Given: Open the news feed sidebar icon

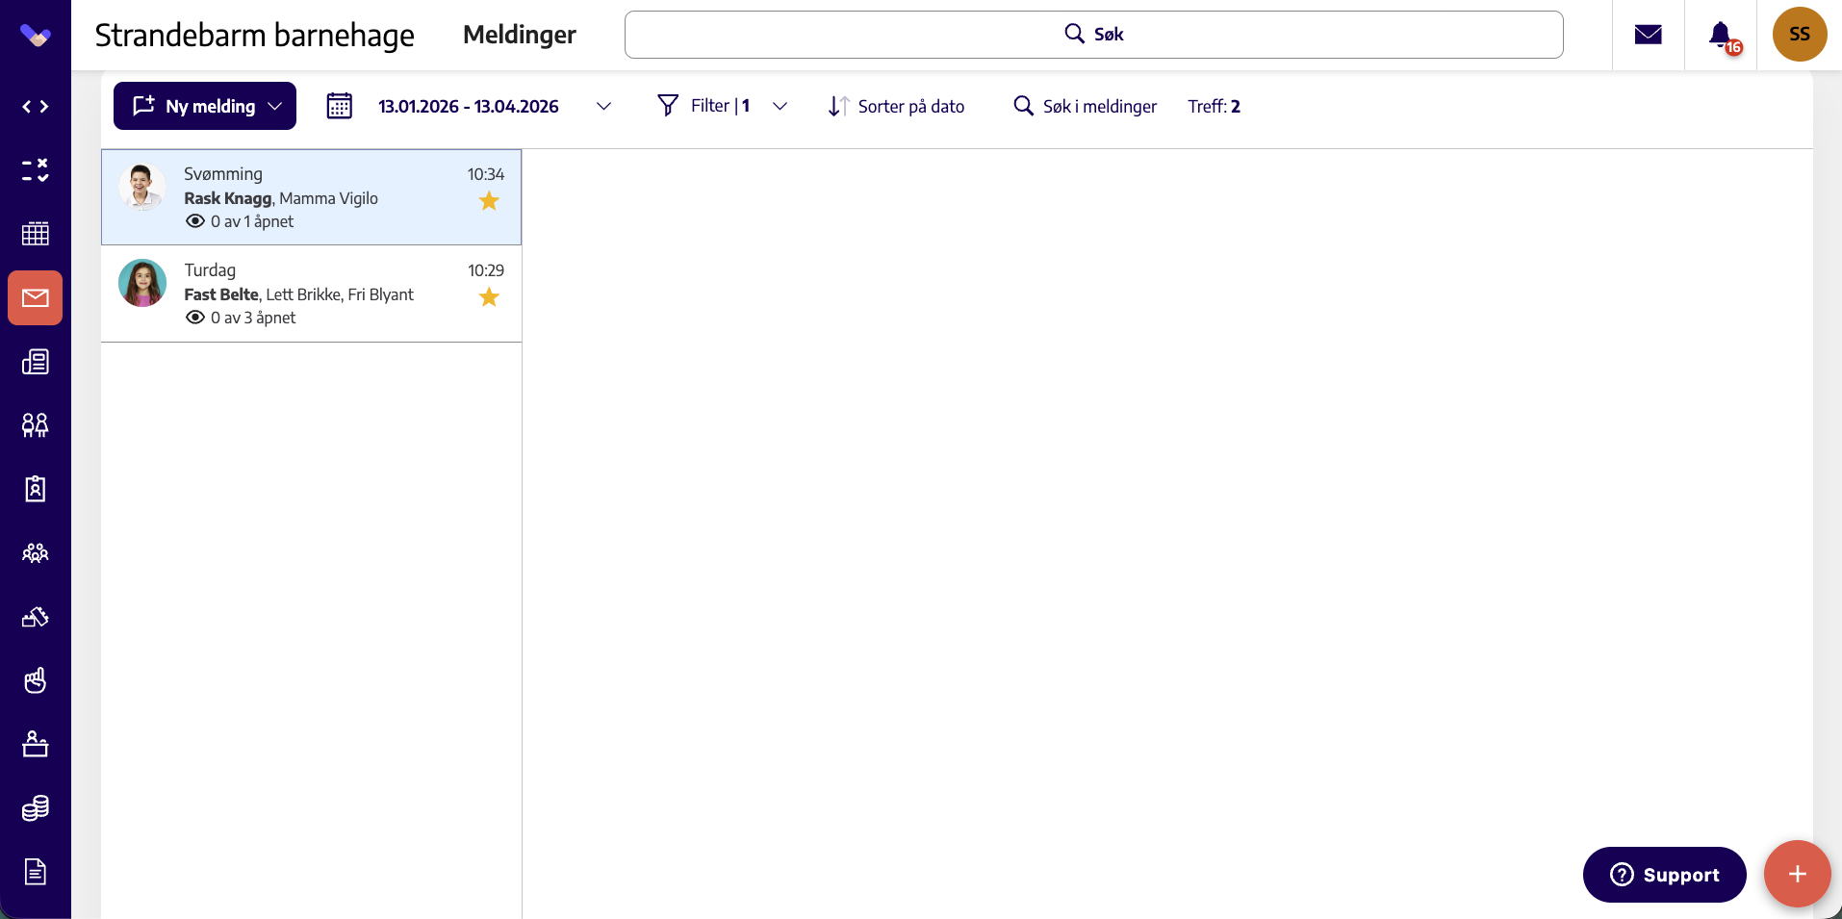Looking at the screenshot, I should [x=36, y=362].
